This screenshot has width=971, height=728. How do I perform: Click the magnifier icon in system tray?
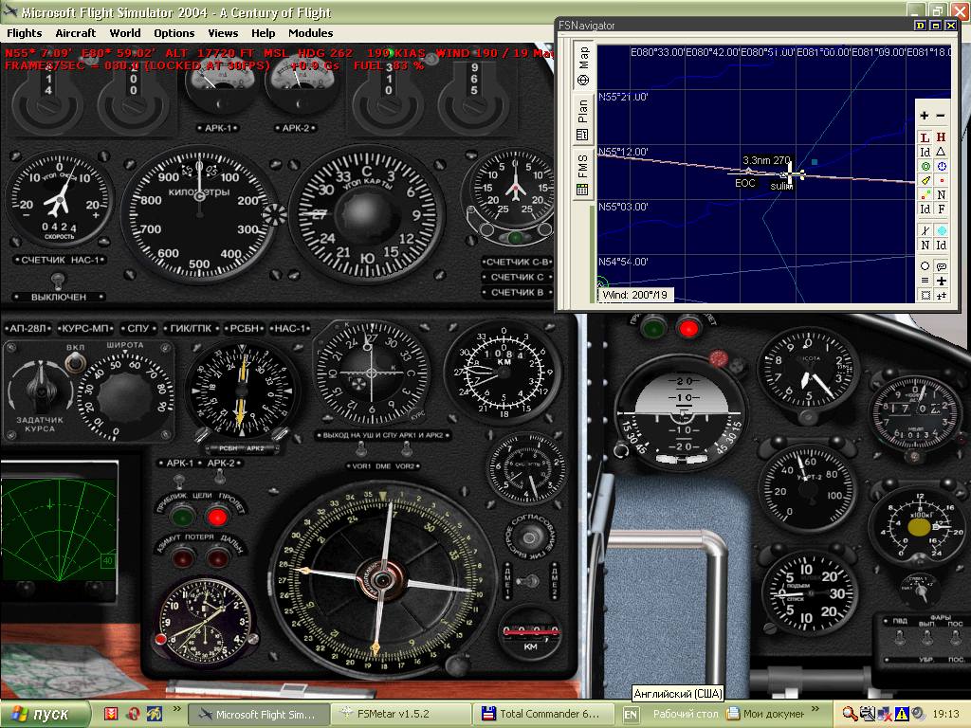coord(850,714)
